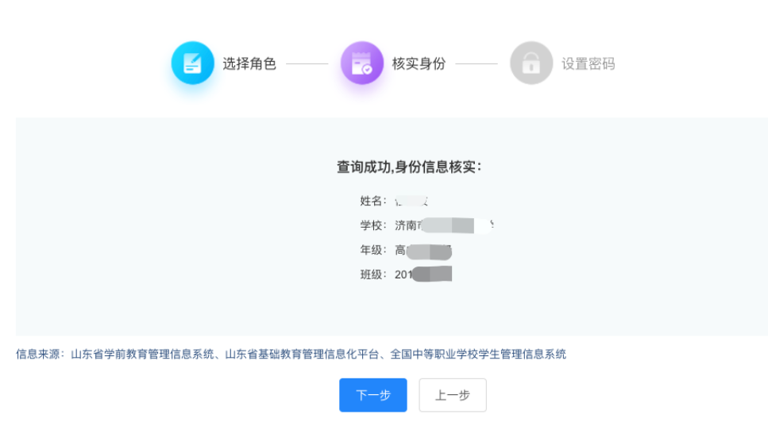
Task: Select the 选择角色 step label
Action: click(x=249, y=63)
